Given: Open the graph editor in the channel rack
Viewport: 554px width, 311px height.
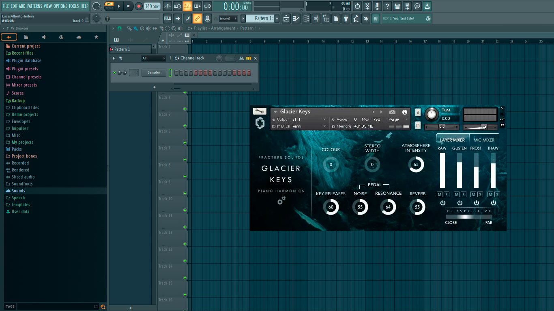Looking at the screenshot, I should (x=242, y=58).
